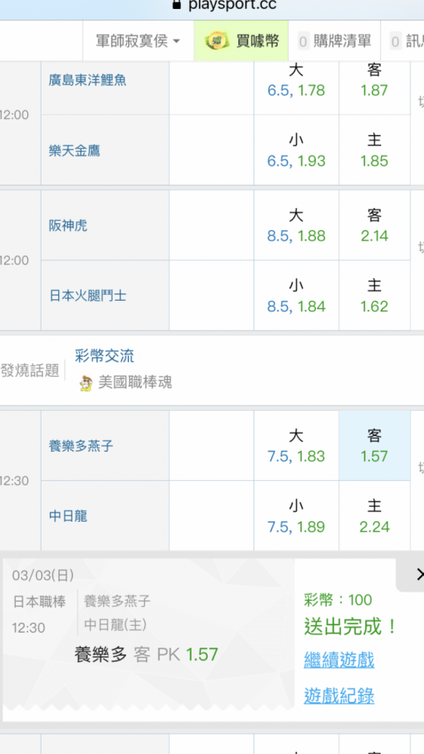Click the lock icon in the address bar
Image resolution: width=424 pixels, height=754 pixels.
point(177,5)
